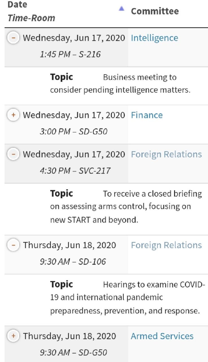Collapse the SD-106 Foreign Relations hearing row
The height and width of the screenshot is (362, 208).
pyautogui.click(x=13, y=245)
